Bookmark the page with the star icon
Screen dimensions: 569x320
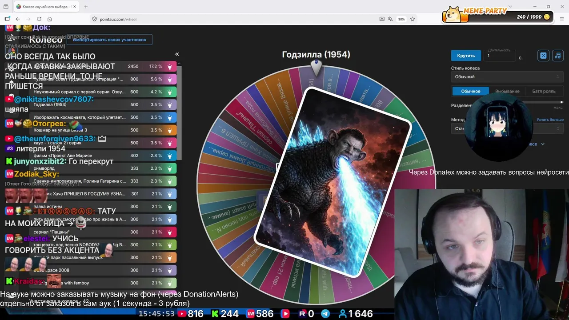click(413, 19)
